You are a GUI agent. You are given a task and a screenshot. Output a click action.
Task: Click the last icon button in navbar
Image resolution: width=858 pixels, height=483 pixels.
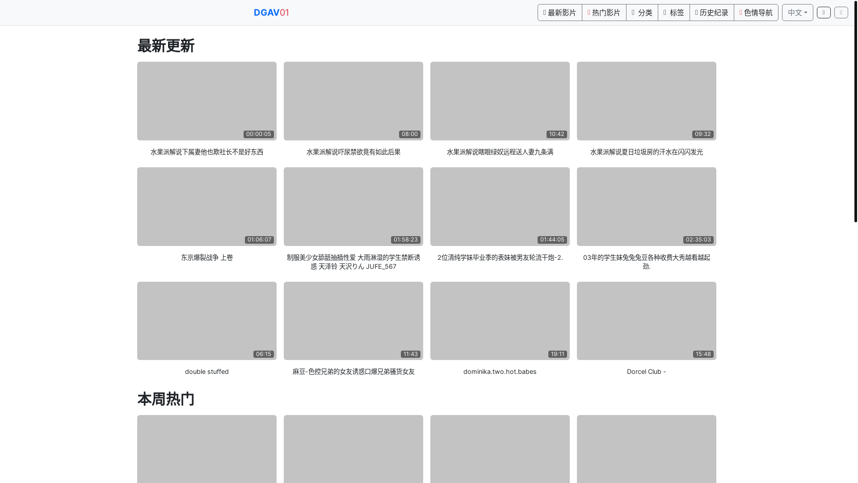pos(841,13)
